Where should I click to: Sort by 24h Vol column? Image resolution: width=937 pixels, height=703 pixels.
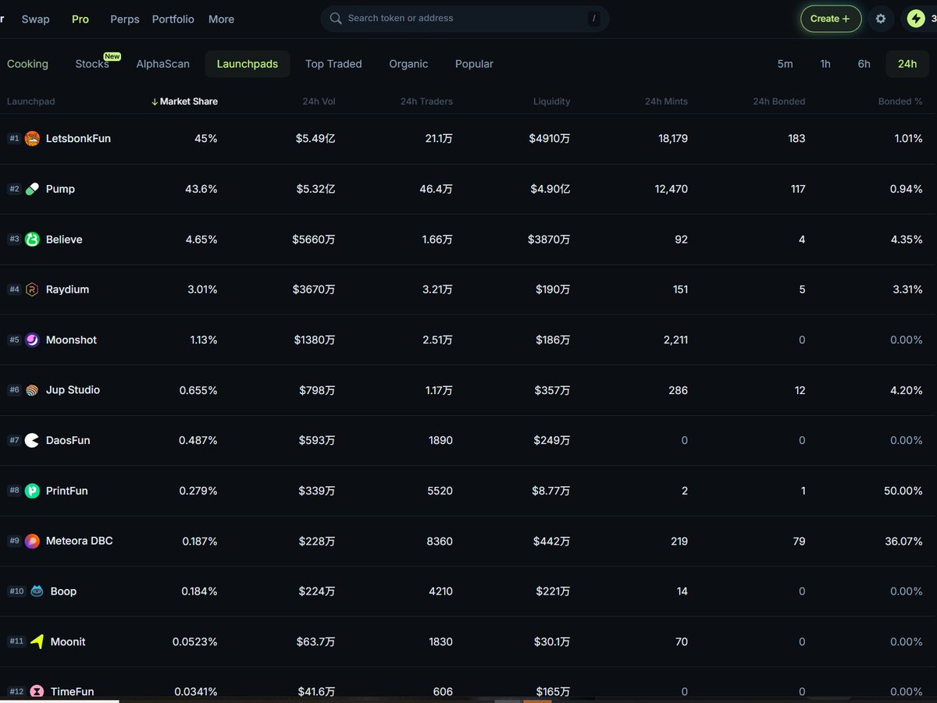pyautogui.click(x=319, y=101)
